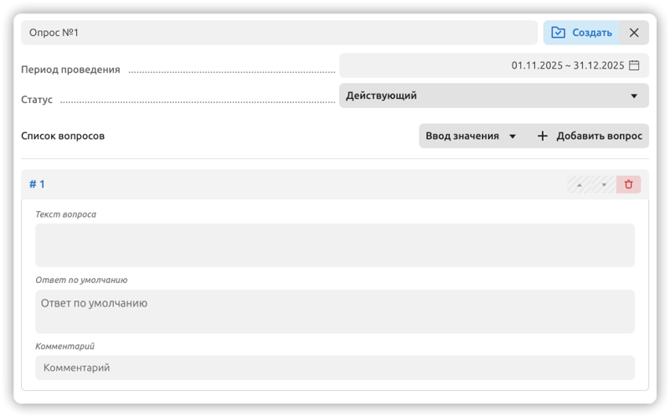The image size is (670, 417).
Task: Focus the Текст вопроса text area
Action: click(x=334, y=245)
